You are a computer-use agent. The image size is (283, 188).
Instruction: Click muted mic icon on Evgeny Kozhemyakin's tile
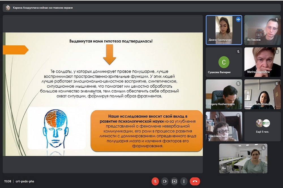[238, 84]
